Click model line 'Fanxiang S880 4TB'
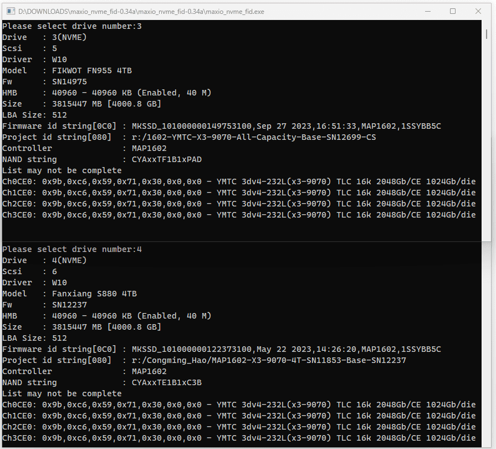The height and width of the screenshot is (449, 496). tap(70, 294)
